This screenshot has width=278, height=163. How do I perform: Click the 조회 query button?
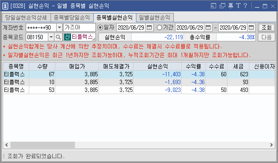(267, 27)
